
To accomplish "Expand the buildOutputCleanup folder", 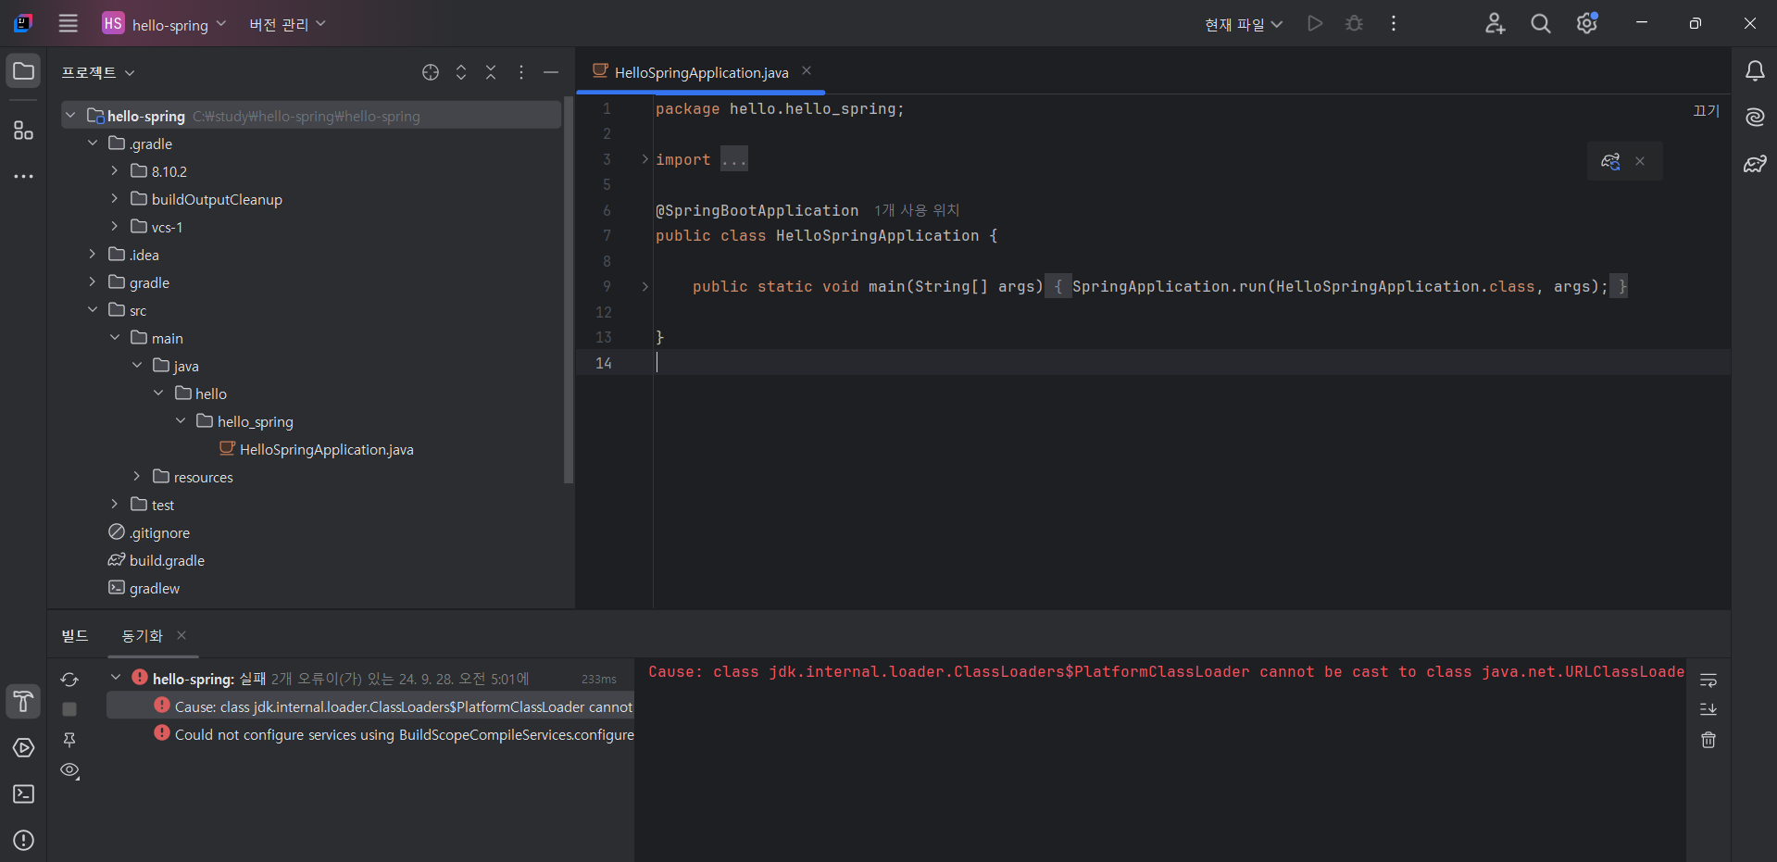I will [x=115, y=198].
